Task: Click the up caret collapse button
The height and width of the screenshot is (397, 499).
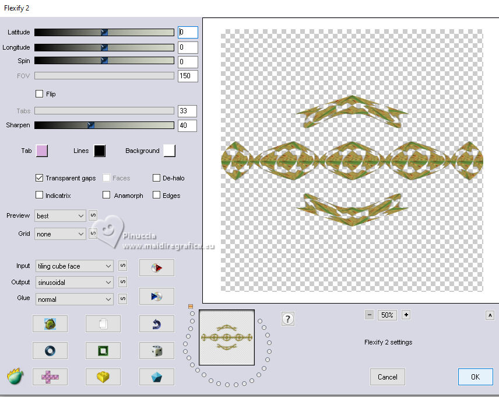Action: [x=490, y=315]
